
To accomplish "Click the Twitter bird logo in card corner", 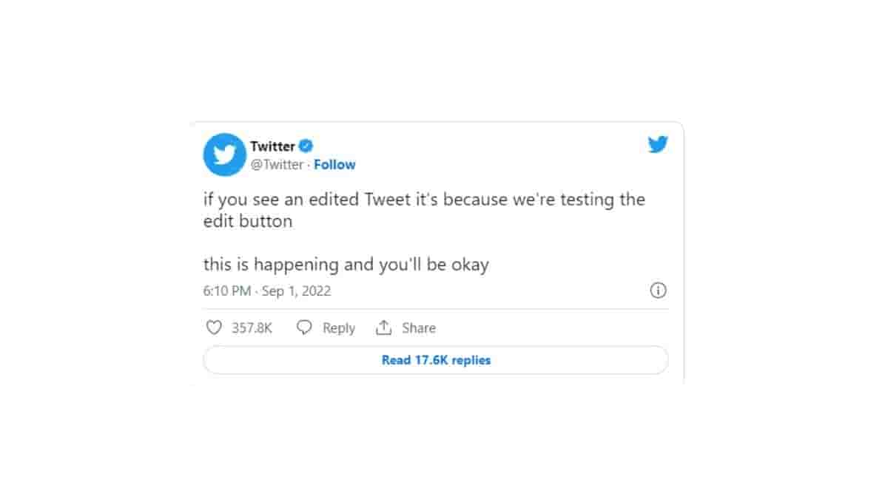I will point(658,145).
